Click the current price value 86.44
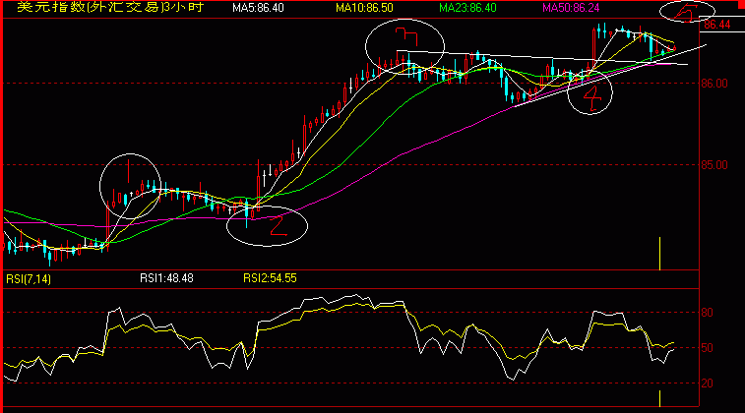The height and width of the screenshot is (413, 745). pyautogui.click(x=717, y=25)
